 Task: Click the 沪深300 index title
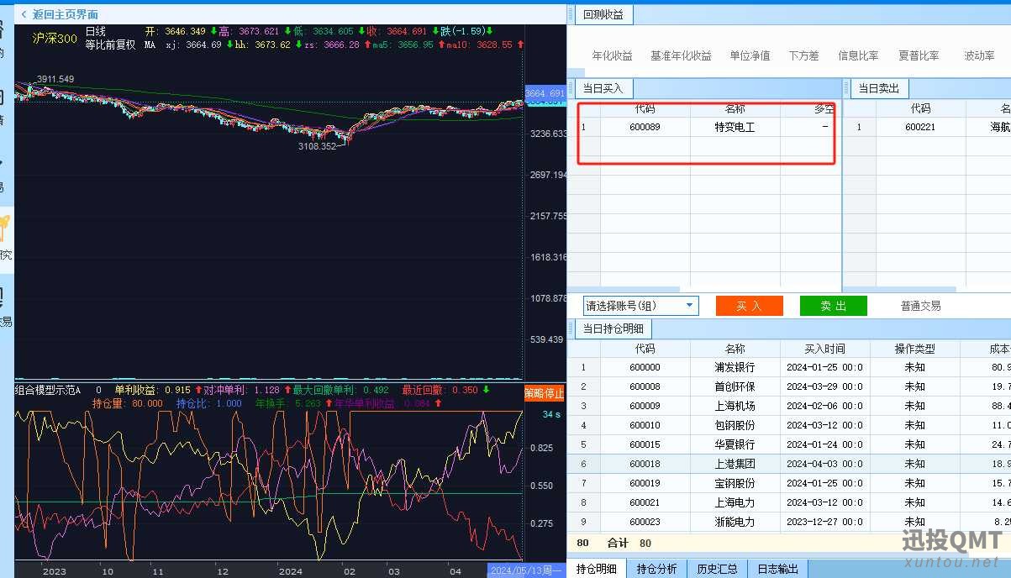coord(55,38)
